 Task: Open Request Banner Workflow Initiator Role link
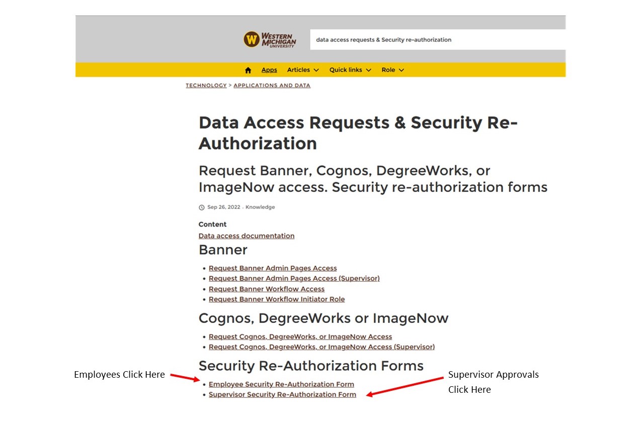point(277,299)
